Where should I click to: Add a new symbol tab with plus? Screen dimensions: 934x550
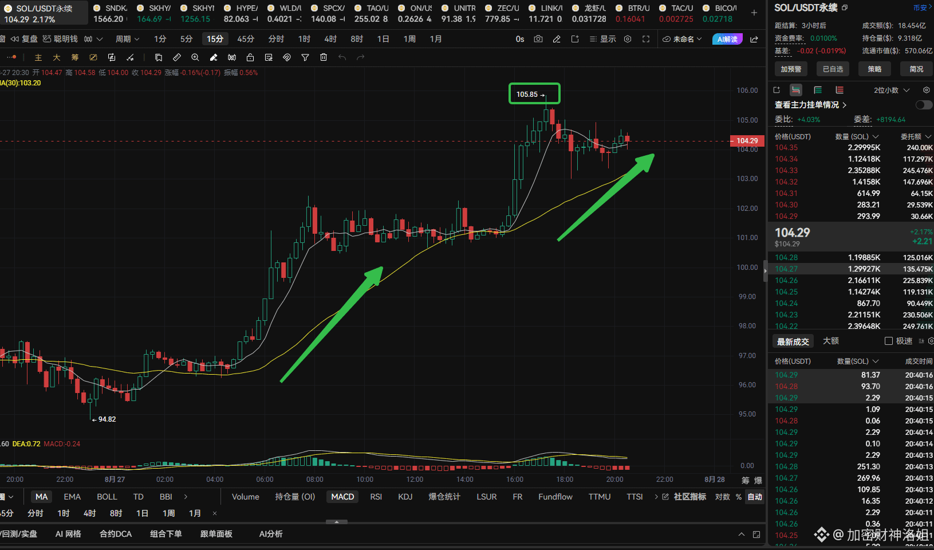pyautogui.click(x=754, y=13)
